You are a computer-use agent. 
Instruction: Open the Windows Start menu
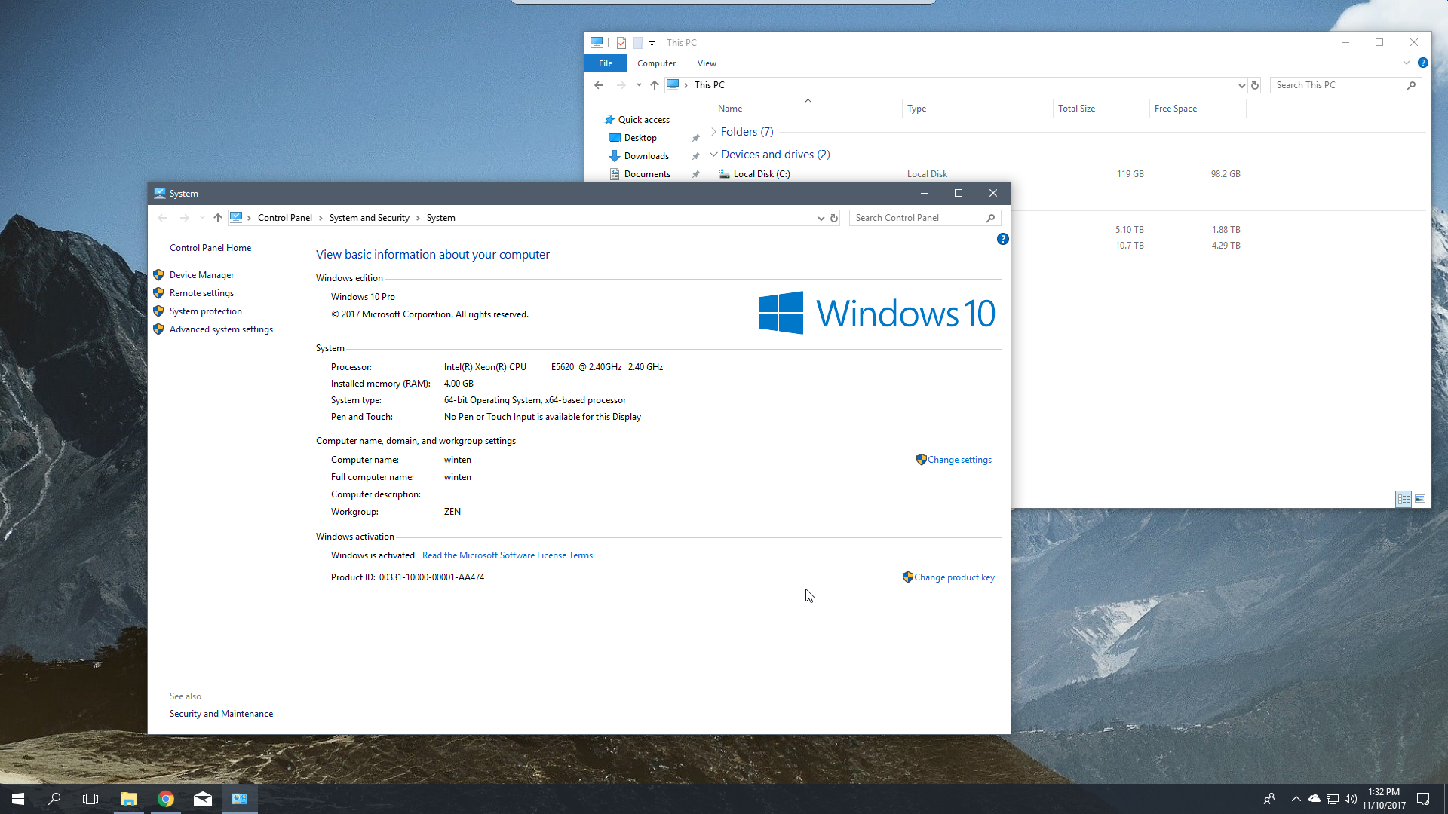coord(18,799)
